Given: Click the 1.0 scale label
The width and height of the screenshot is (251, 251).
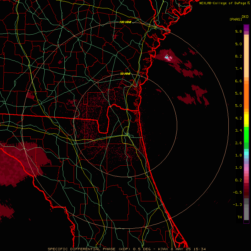Looking at the screenshot, I should 238,168.
